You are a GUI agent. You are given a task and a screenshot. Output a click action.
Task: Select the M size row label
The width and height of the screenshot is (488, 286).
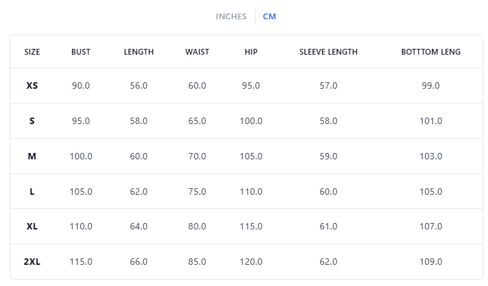pos(32,156)
